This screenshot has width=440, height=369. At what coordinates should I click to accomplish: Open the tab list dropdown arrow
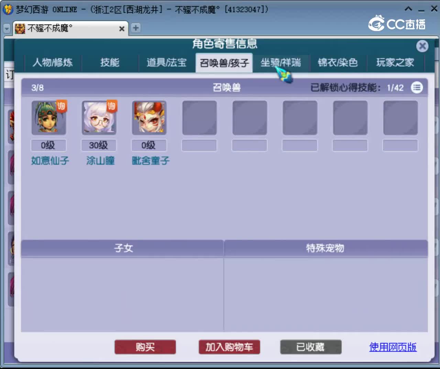pyautogui.click(x=7, y=29)
